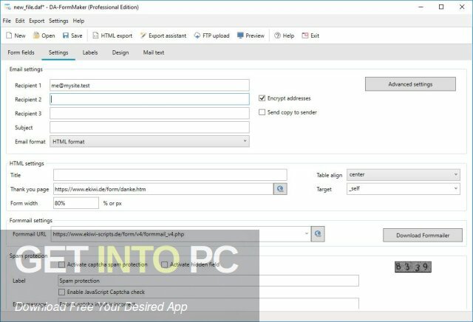
Task: Enable Send copy to sender
Action: pos(262,112)
